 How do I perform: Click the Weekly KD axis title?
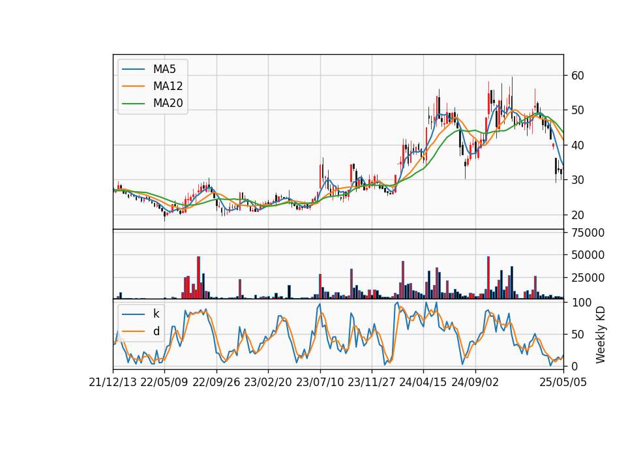point(601,335)
